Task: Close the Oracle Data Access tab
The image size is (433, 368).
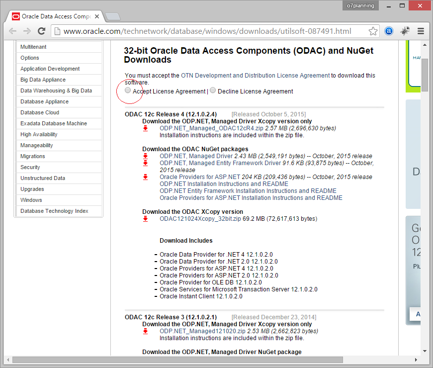Action: (97, 16)
